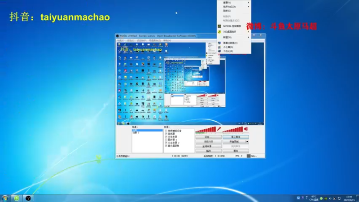Choose 查看(V) in the context menu
Image resolution: width=359 pixels, height=202 pixels.
tap(234, 3)
